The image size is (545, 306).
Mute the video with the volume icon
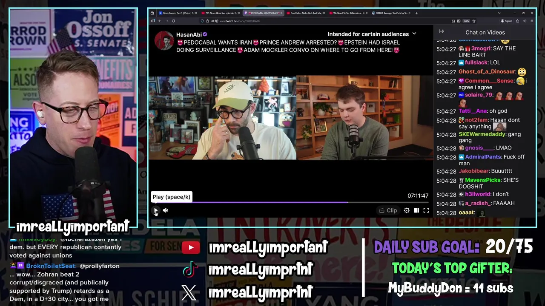(166, 210)
